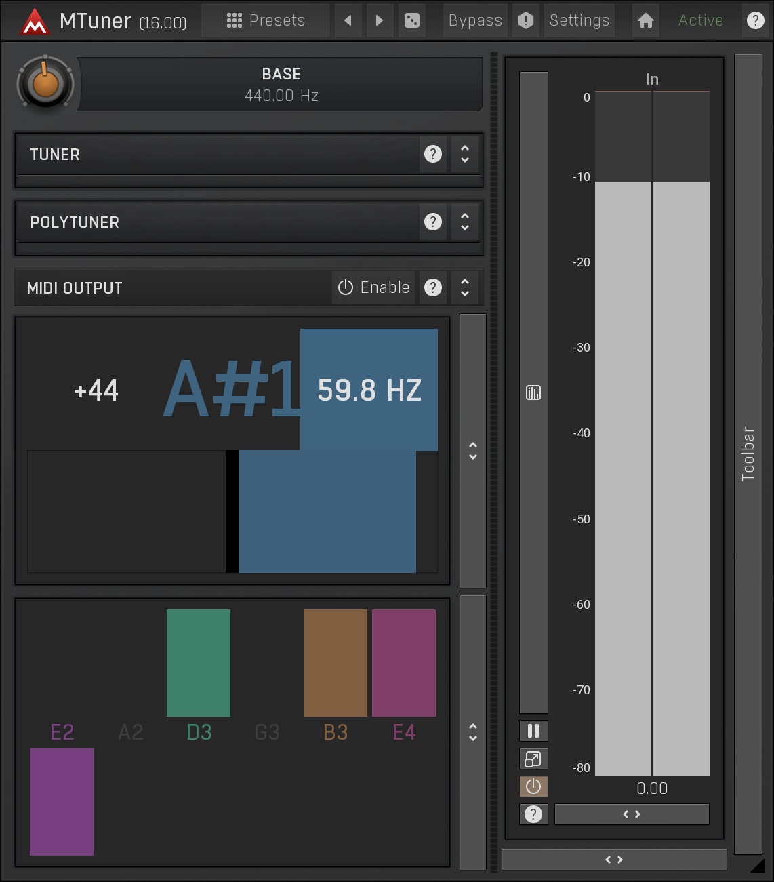Screen dimensions: 774x882
Task: Click the E2 string label
Action: point(62,732)
